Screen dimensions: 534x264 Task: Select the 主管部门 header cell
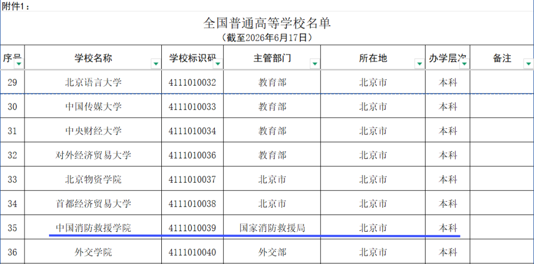pos(272,57)
